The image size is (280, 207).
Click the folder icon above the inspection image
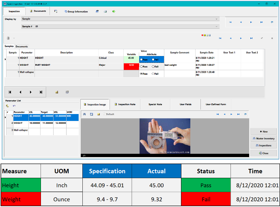click(99, 114)
